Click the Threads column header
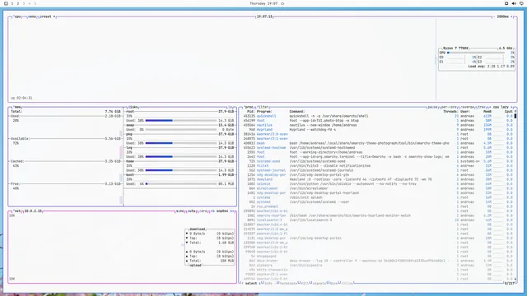This screenshot has height=296, width=527. (450, 112)
